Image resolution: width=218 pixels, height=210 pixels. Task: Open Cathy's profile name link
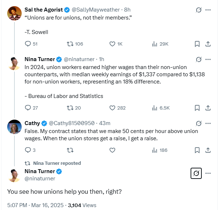coord(32,123)
